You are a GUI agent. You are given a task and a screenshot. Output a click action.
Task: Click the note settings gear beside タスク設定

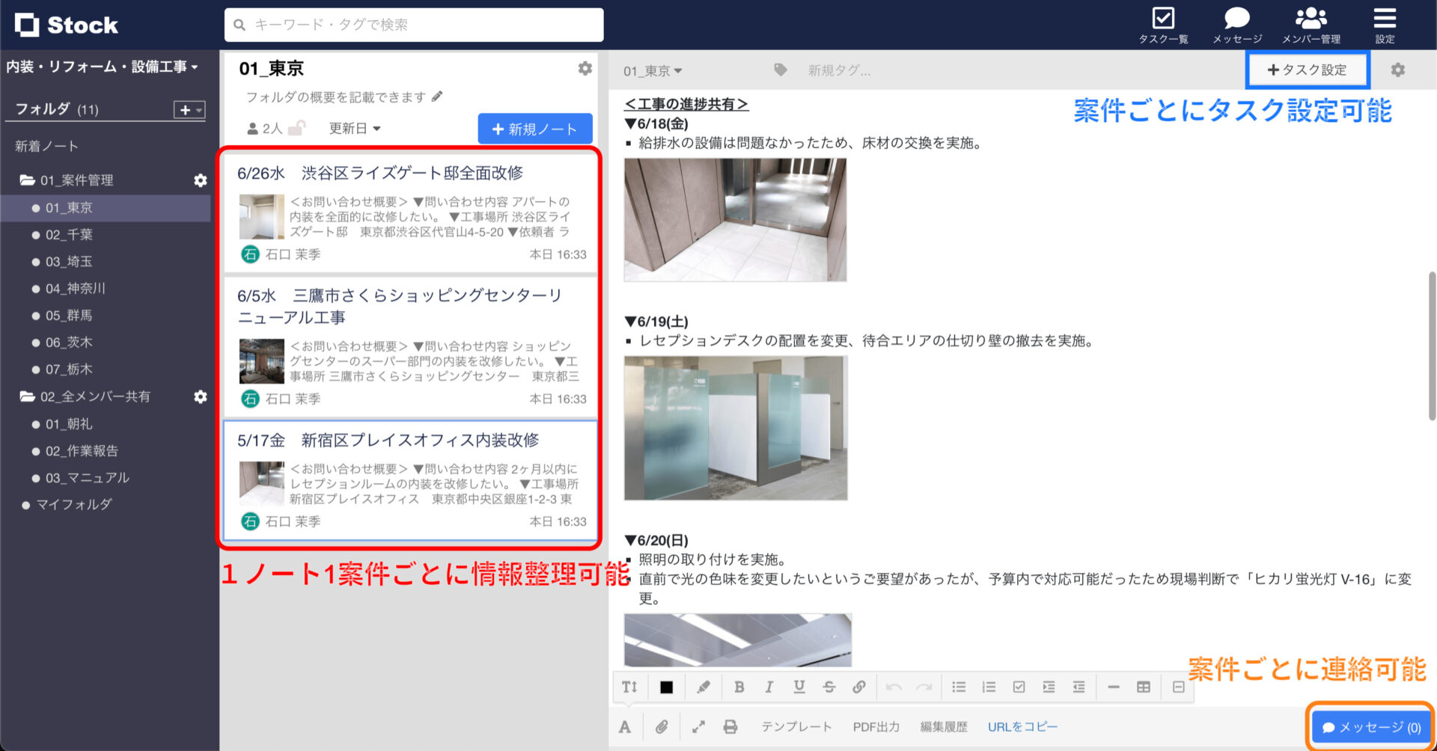click(x=1397, y=70)
